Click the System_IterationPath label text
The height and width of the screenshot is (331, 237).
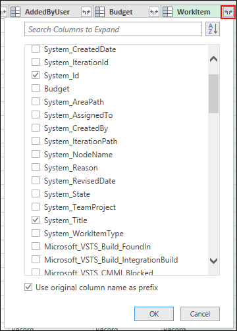point(81,141)
